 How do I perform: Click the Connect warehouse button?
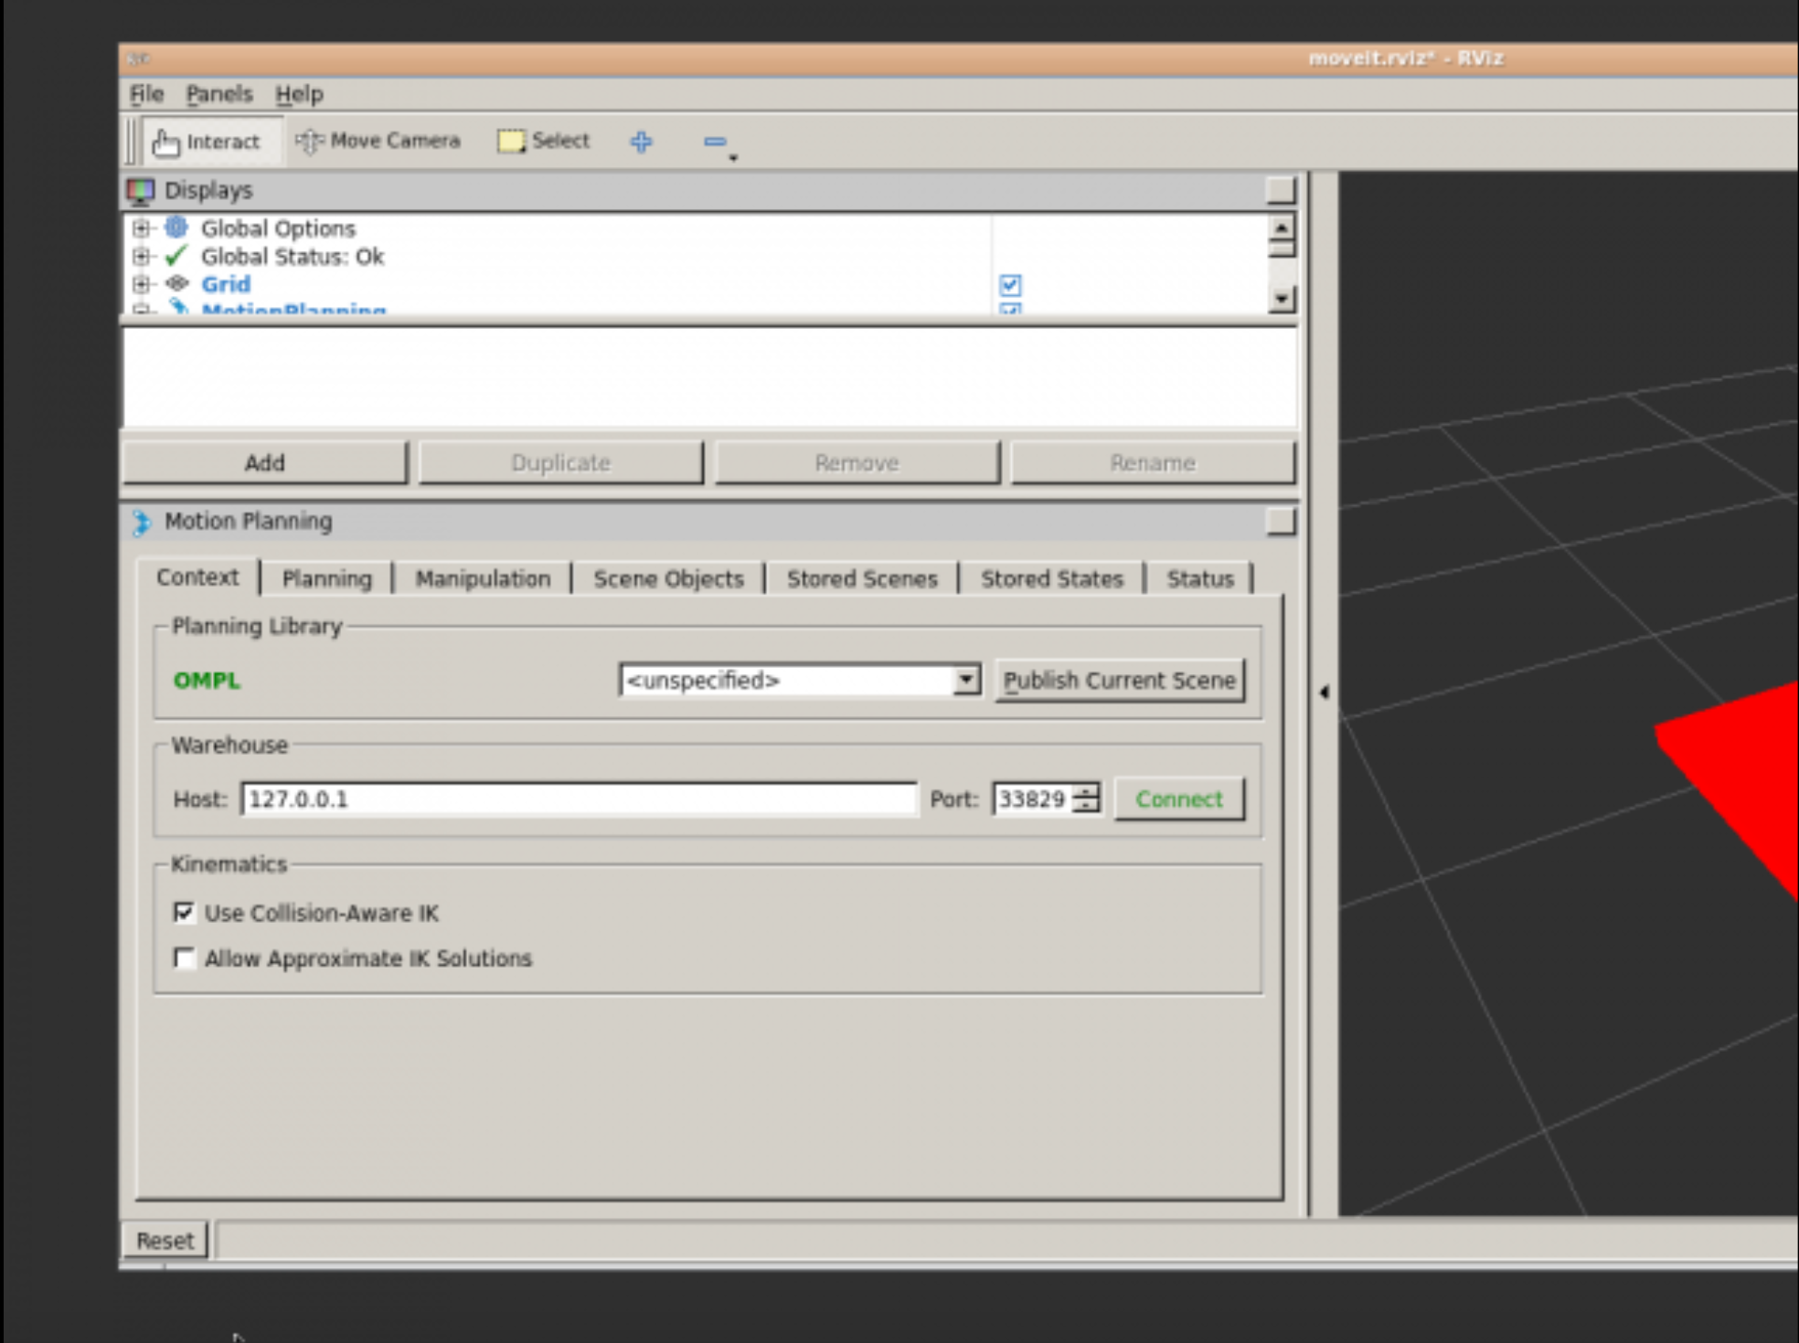tap(1178, 799)
